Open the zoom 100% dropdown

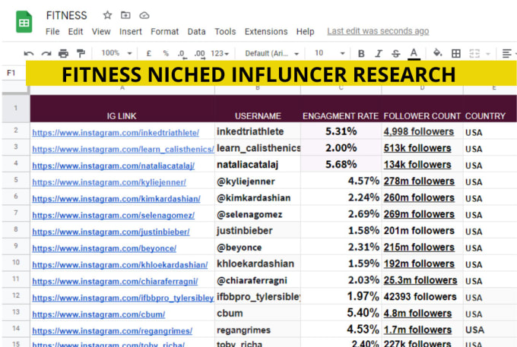point(116,53)
